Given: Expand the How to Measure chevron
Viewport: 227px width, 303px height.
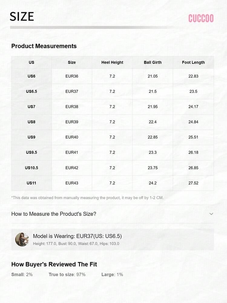Looking at the screenshot, I should point(211,214).
